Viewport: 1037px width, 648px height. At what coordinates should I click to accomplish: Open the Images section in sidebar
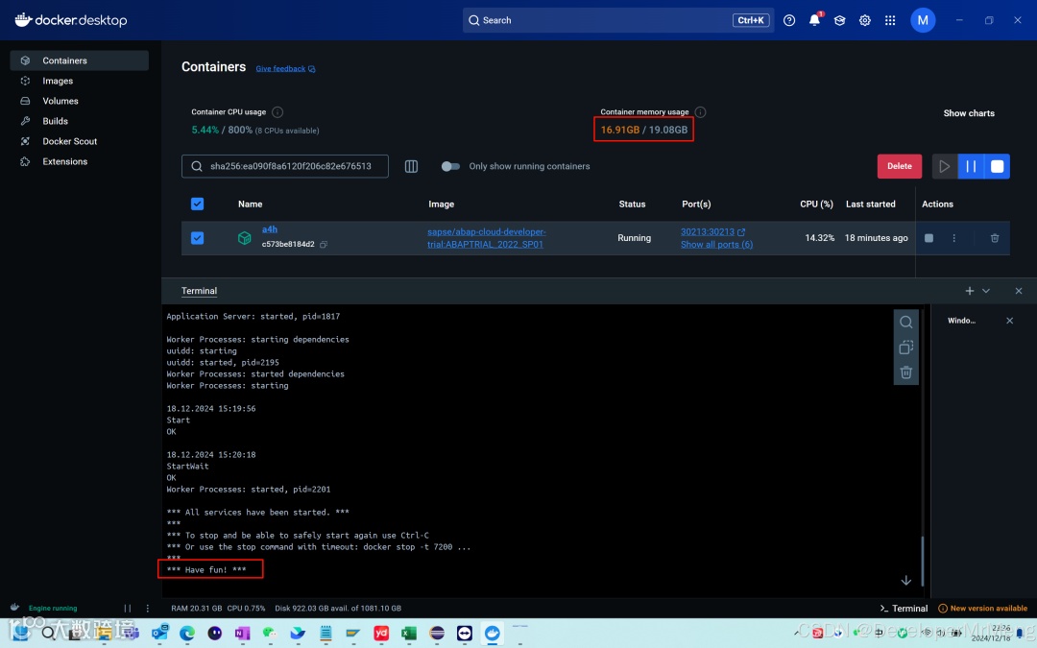80,81
